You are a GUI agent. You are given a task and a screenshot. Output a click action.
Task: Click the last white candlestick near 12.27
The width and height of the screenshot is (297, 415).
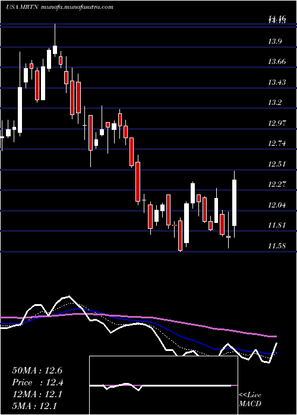click(235, 203)
